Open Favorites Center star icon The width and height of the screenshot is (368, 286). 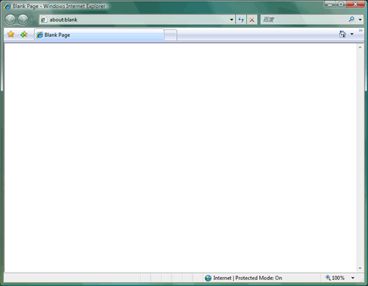click(11, 35)
